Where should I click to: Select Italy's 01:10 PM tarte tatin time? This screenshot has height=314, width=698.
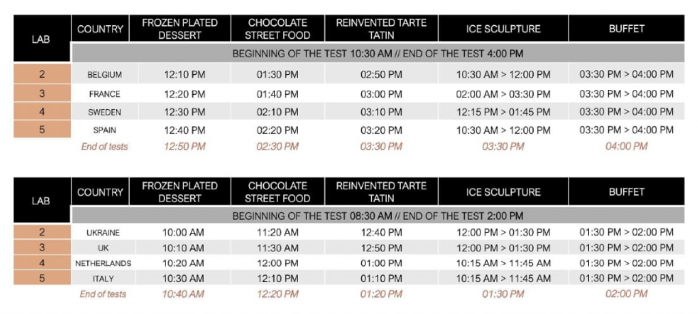382,279
